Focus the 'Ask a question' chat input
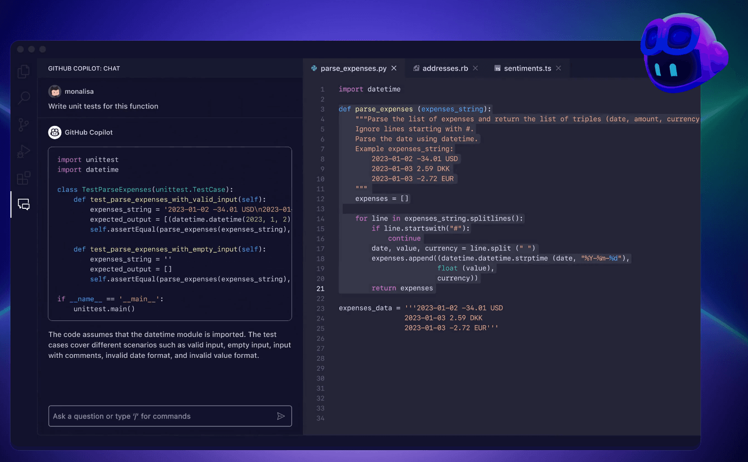748x462 pixels. tap(170, 416)
